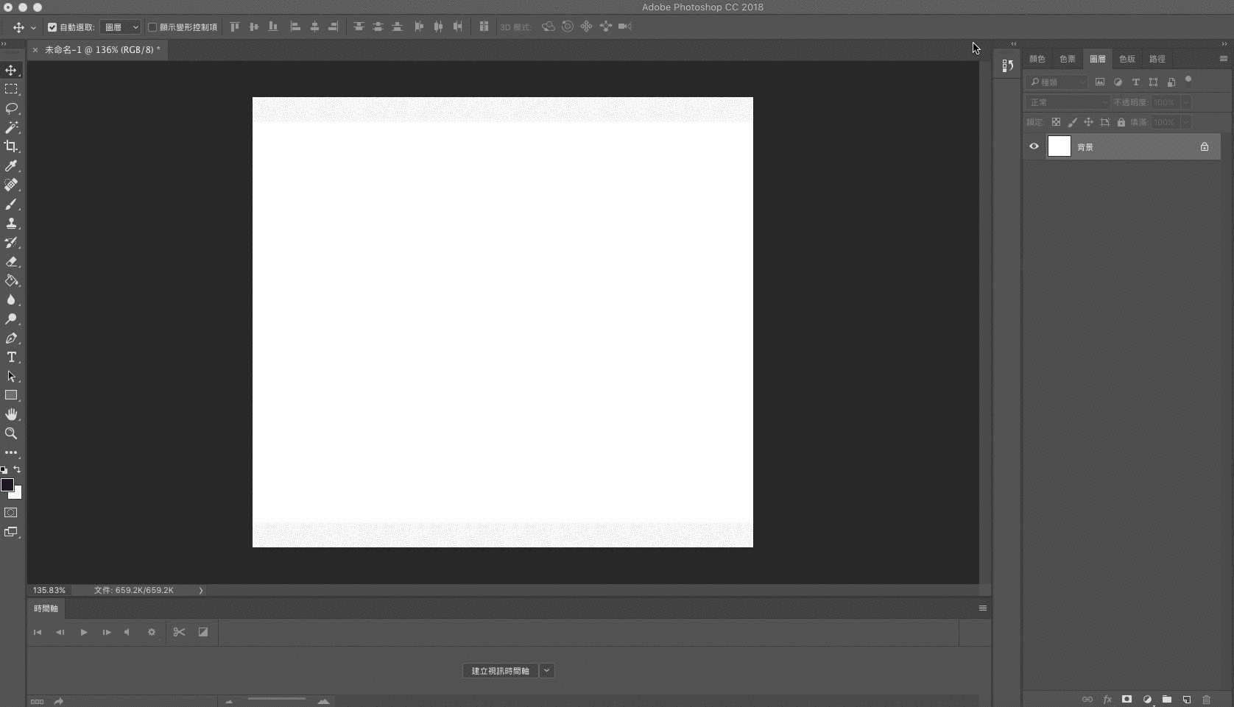Open the blend mode dropdown showing 正常
1234x707 pixels.
point(1067,102)
